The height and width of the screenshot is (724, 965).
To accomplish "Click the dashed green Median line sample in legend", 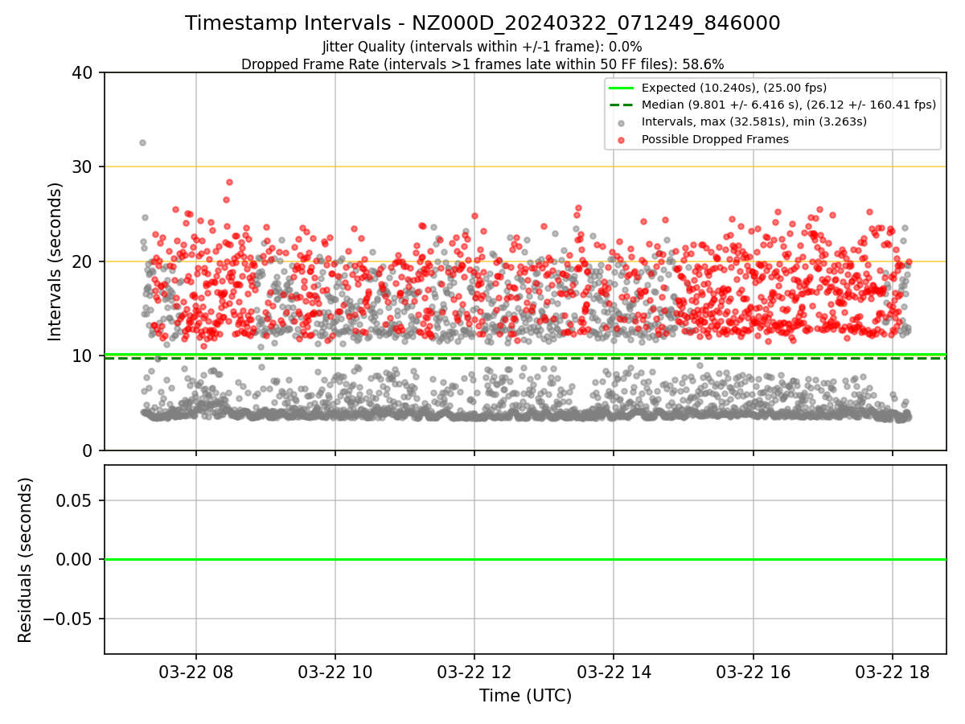I will [622, 105].
